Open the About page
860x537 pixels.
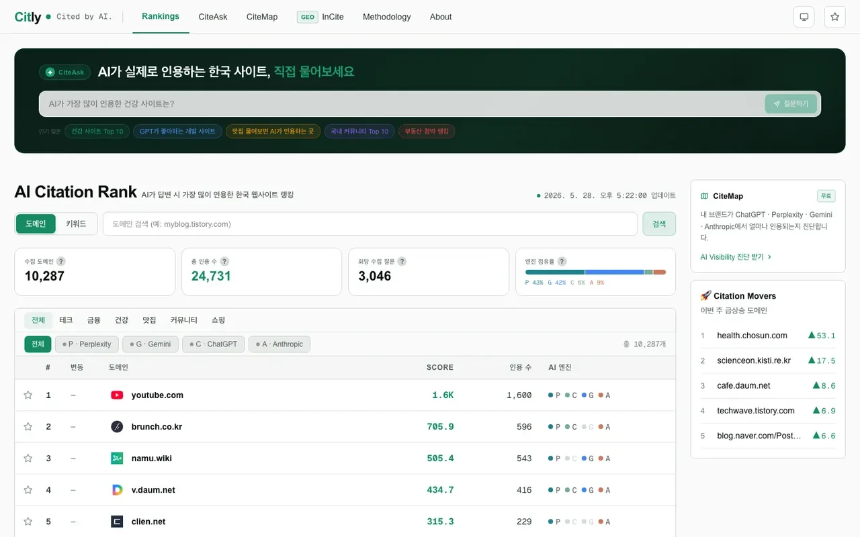[x=441, y=17]
